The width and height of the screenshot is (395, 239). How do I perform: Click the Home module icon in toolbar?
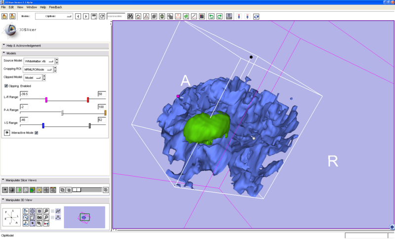[138, 16]
